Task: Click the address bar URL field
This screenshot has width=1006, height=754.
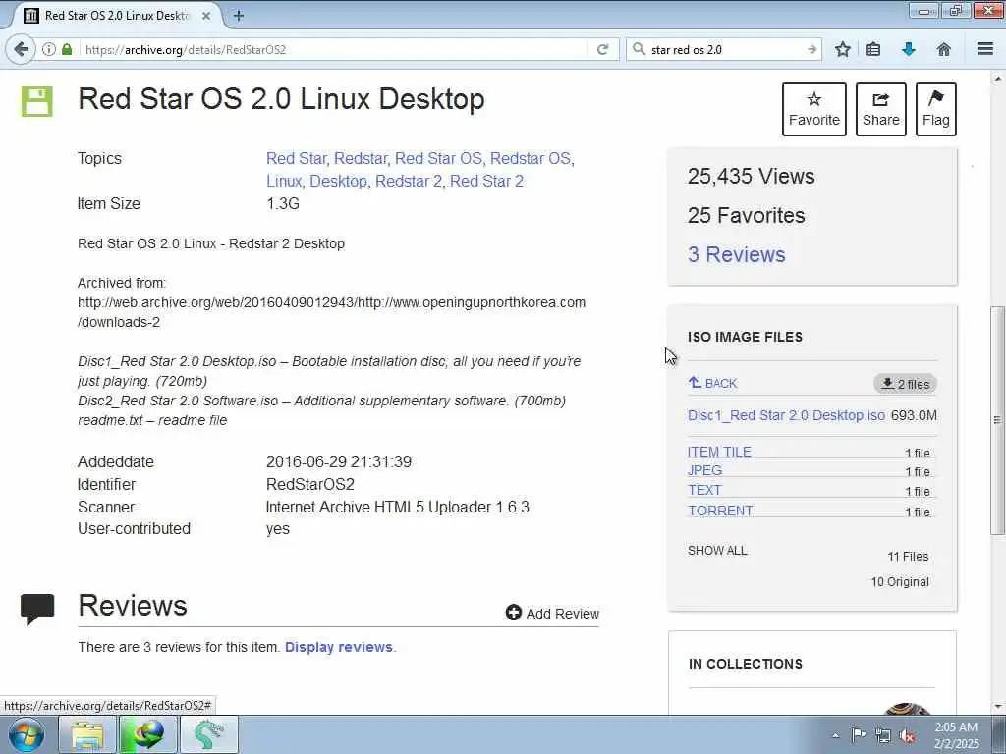Action: tap(334, 49)
